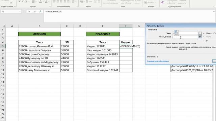Click the Name Box showing F5
The image size is (216, 121).
click(10, 11)
